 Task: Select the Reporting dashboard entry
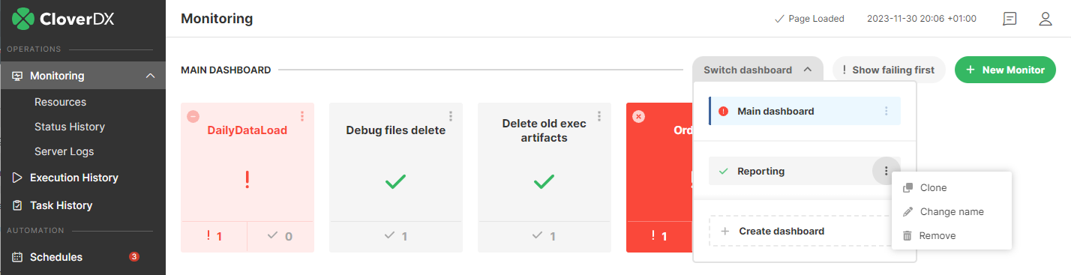click(x=791, y=171)
